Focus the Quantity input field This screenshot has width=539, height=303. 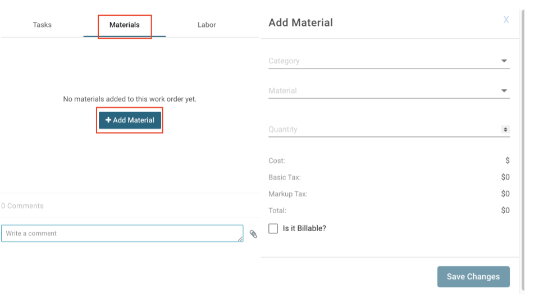pyautogui.click(x=382, y=130)
